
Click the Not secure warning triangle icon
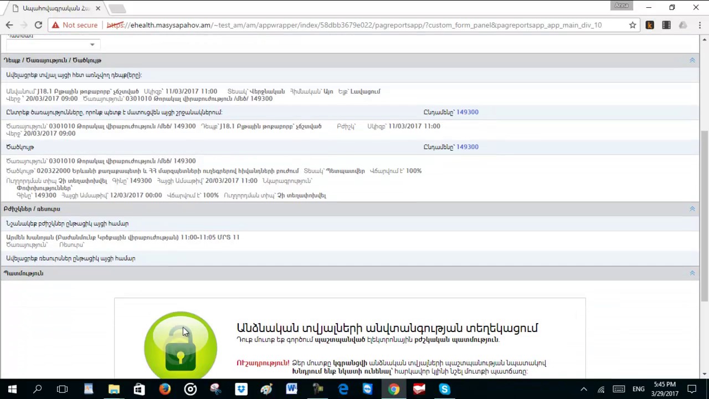point(54,25)
